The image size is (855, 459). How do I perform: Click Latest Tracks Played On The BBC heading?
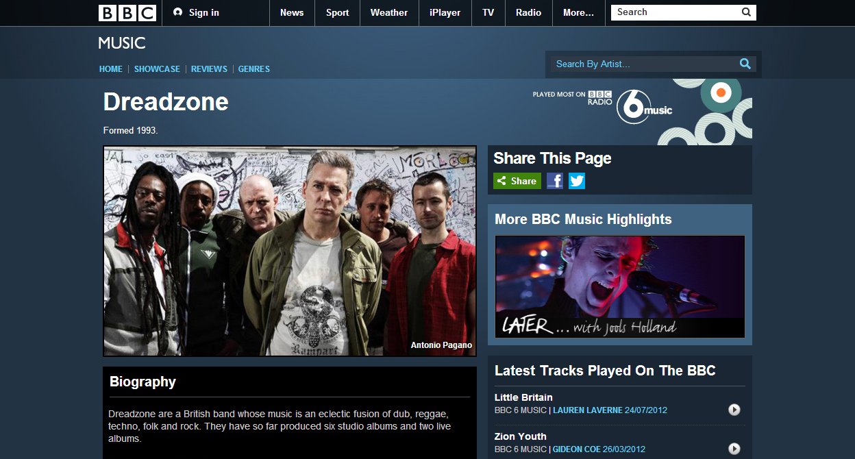click(605, 371)
